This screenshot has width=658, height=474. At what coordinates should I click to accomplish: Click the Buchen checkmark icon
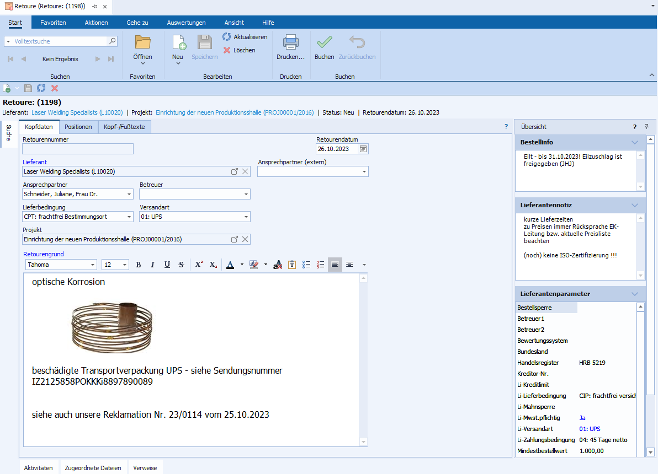(324, 43)
